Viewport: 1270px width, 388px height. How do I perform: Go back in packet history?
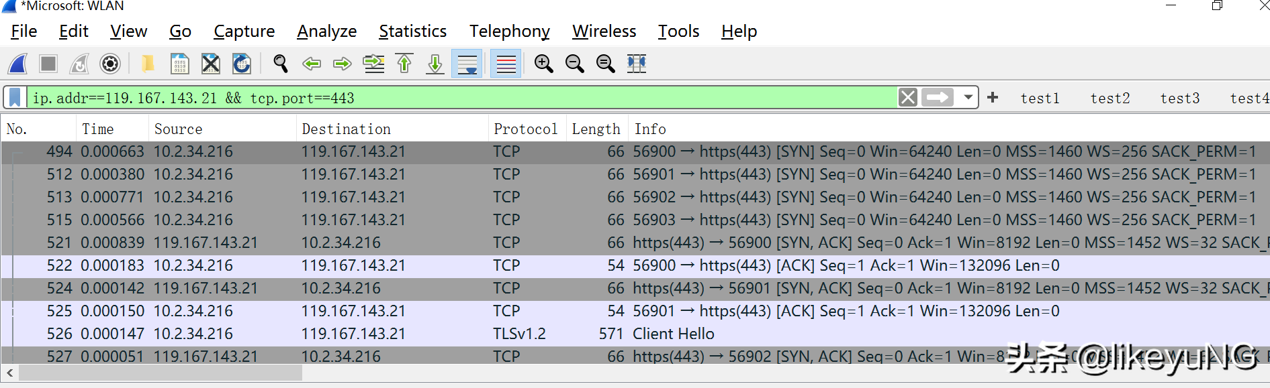pyautogui.click(x=311, y=64)
